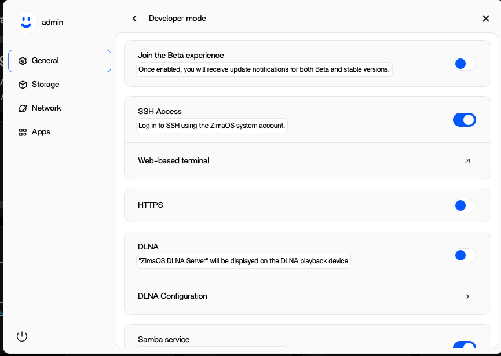Close settings with the X icon
Screen dimensions: 501x356
point(486,19)
